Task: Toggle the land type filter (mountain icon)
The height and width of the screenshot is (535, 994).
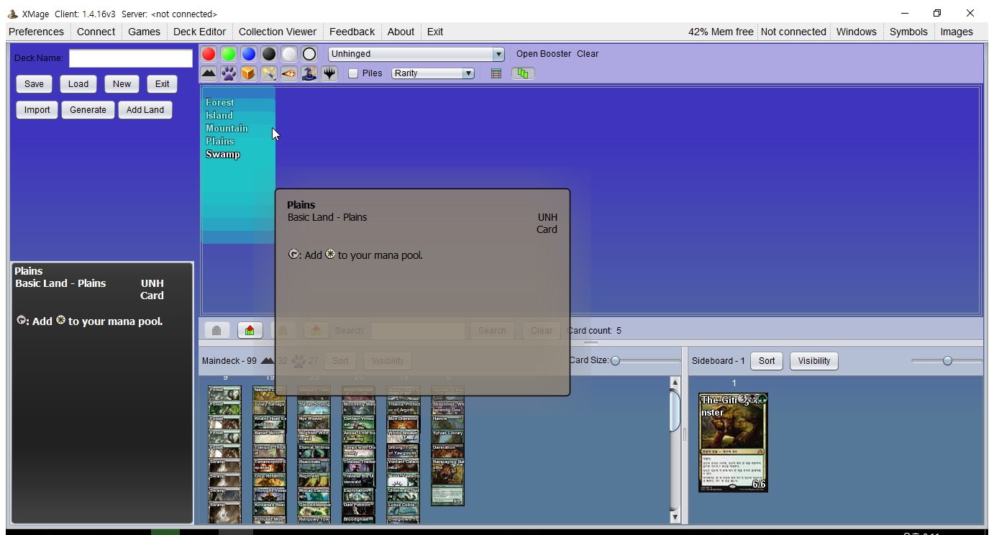Action: [209, 73]
